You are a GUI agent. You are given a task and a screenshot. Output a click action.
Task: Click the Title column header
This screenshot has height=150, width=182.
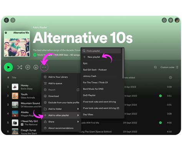[x=14, y=77]
